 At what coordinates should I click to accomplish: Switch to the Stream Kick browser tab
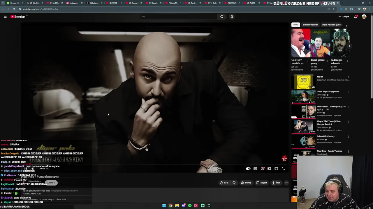14,3
